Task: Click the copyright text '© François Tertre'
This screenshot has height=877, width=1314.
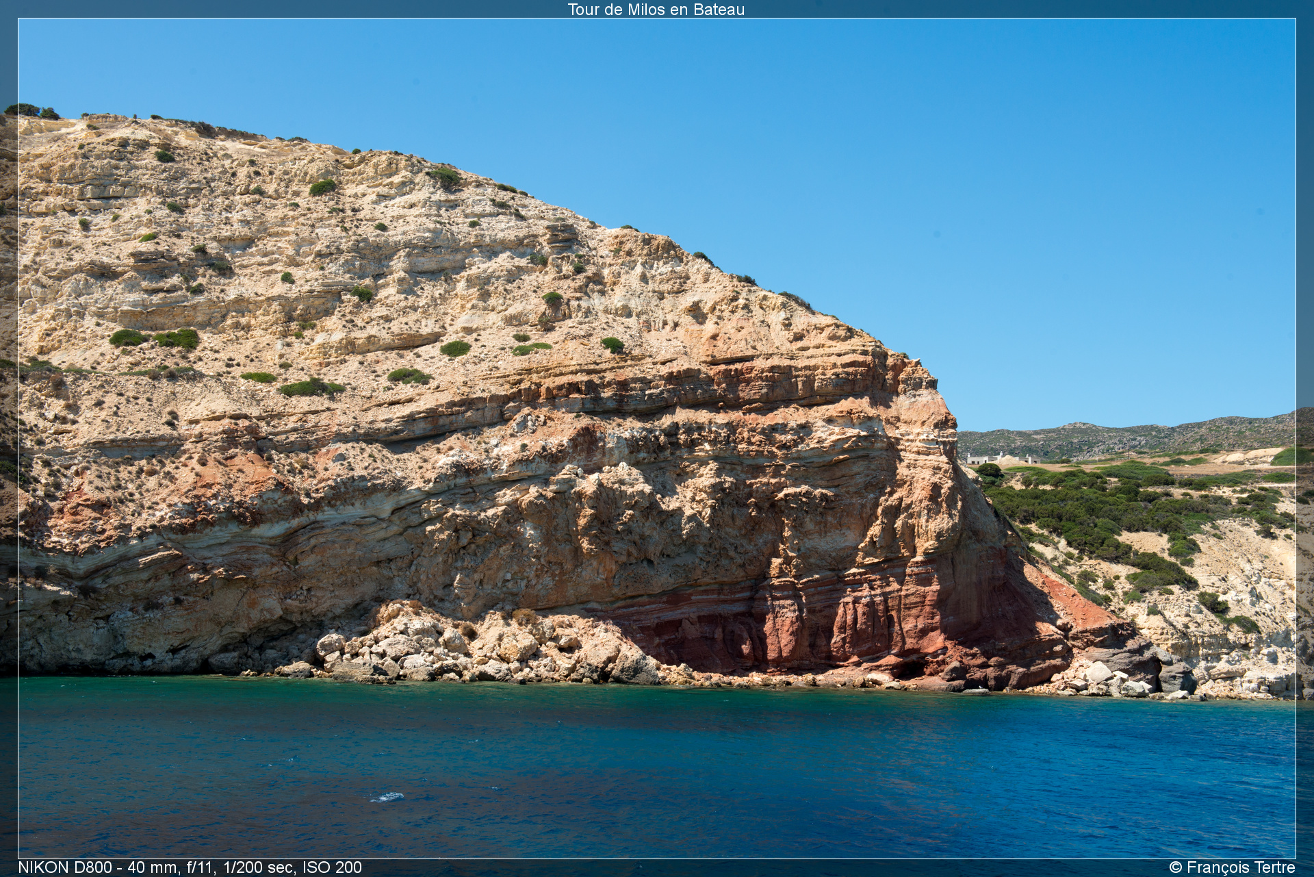Action: pos(1232,867)
